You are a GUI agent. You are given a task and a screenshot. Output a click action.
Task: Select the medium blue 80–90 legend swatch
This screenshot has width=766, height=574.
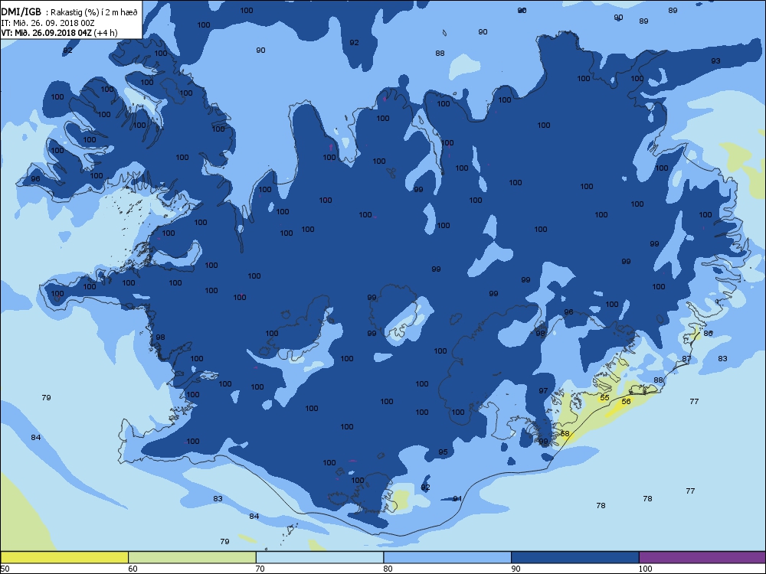447,557
